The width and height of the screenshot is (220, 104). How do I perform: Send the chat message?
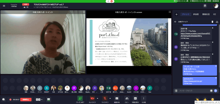pos(216,91)
